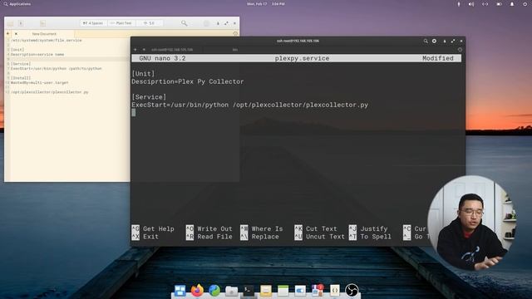This screenshot has height=299, width=532.
Task: Close the ssh root terminal tab
Action: (x=144, y=50)
